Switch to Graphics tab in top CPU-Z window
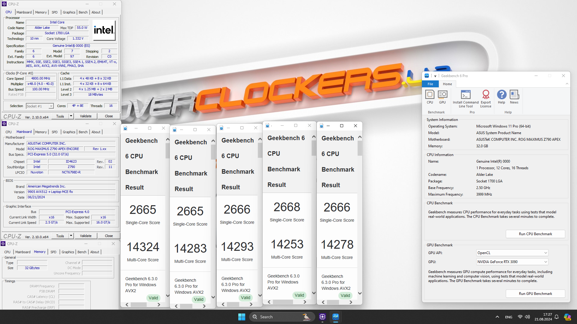Image resolution: width=577 pixels, height=324 pixels. 69,12
